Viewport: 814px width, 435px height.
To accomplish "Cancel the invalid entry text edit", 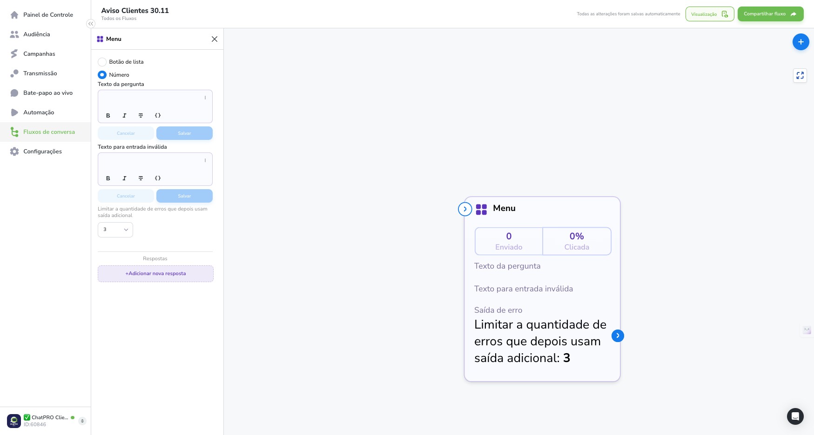I will [x=126, y=196].
